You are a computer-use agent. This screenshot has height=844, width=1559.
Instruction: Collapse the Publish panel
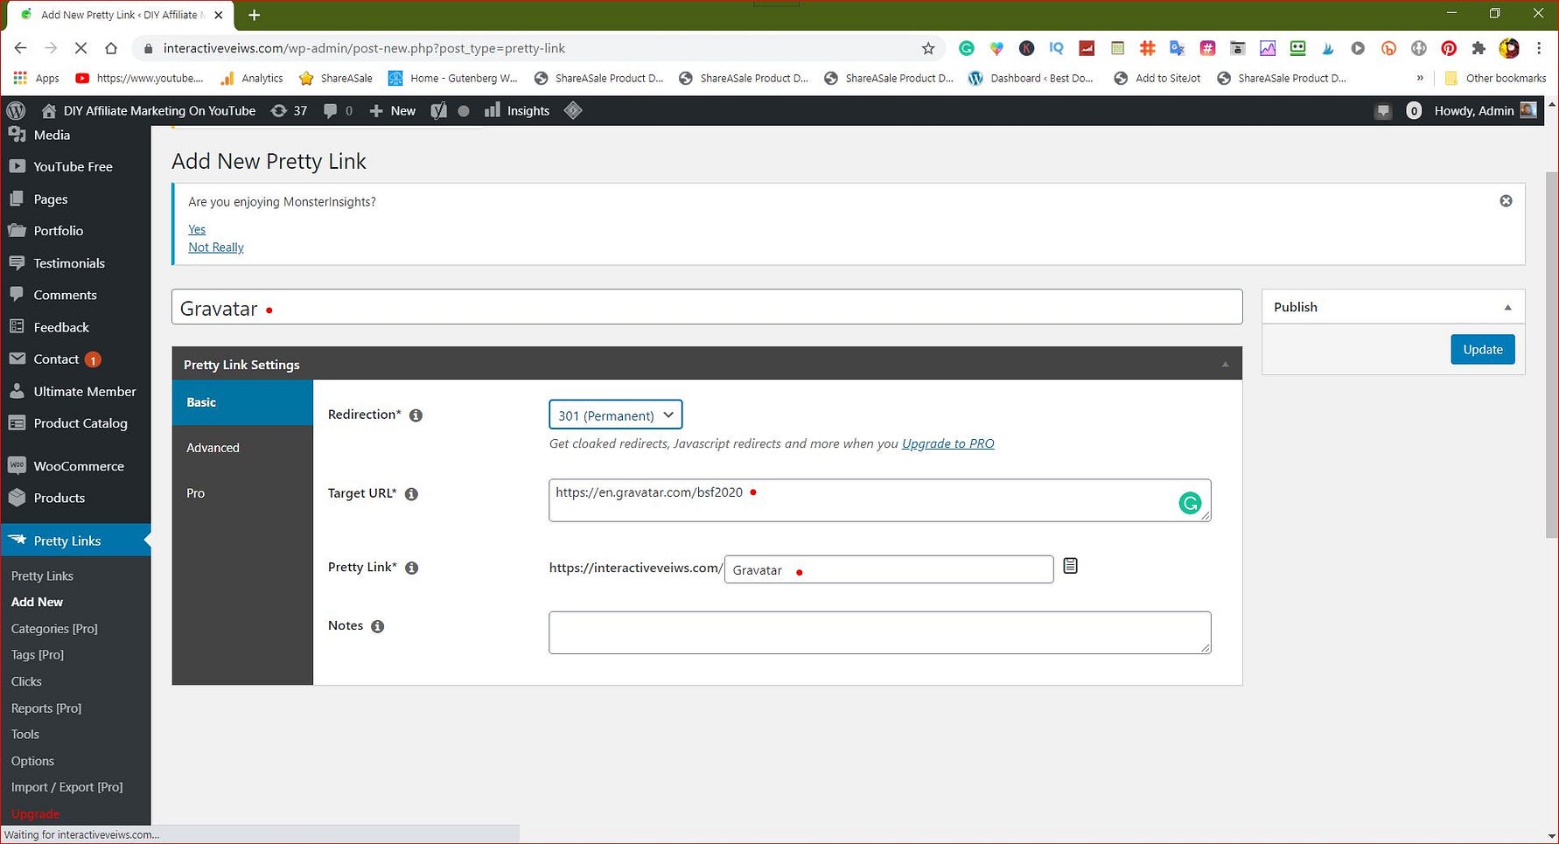(x=1507, y=307)
